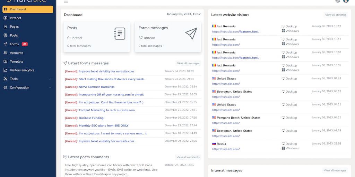355x177 pixels.
Task: Expand the Tools submenu chevron
Action: (50, 79)
